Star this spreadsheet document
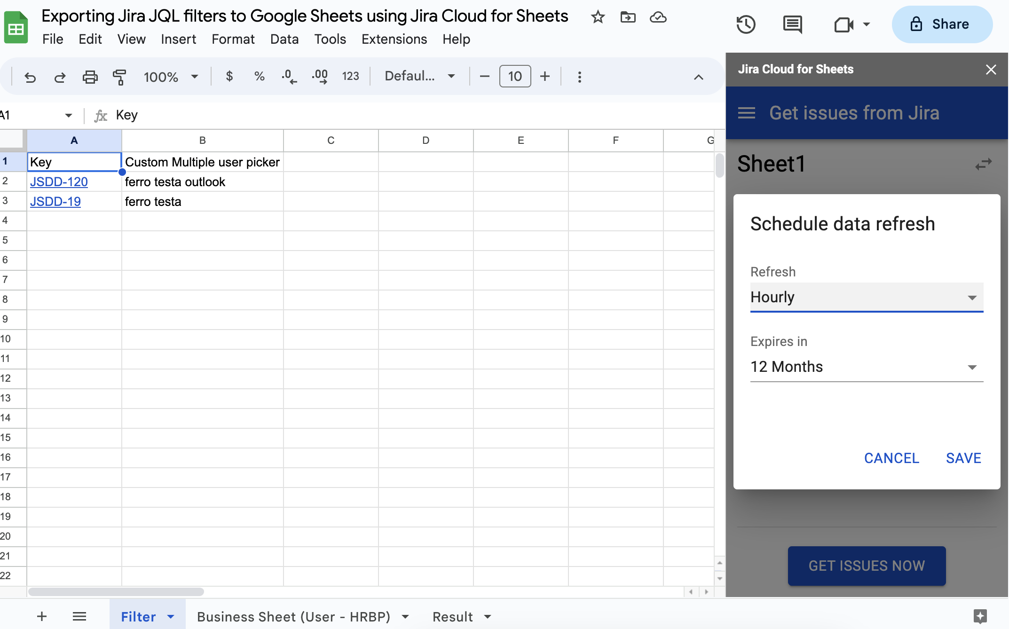The width and height of the screenshot is (1009, 629). (x=598, y=17)
